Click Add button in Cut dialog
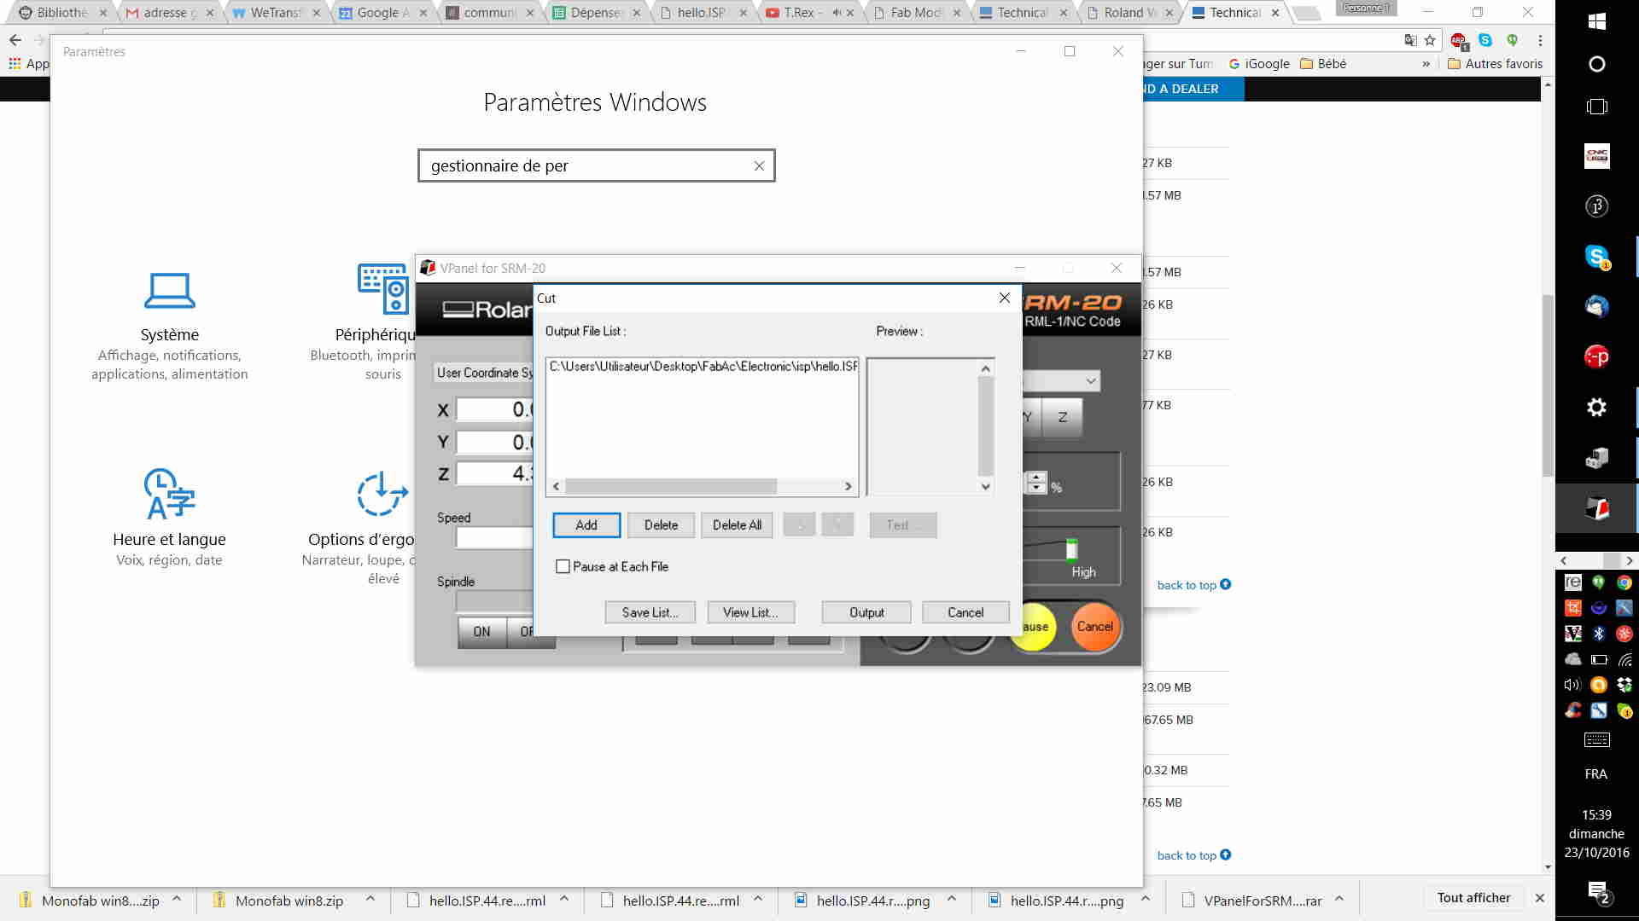Viewport: 1639px width, 921px height. tap(586, 525)
